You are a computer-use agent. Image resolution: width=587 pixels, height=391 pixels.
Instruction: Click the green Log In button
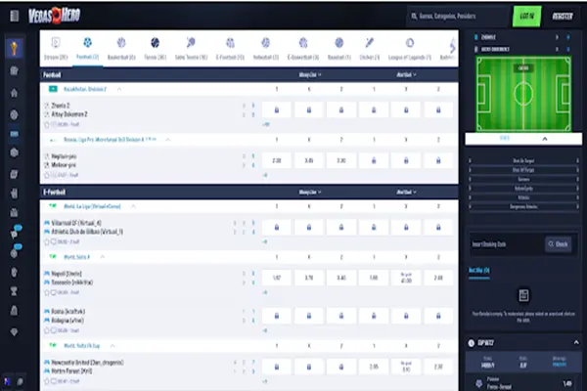[526, 16]
